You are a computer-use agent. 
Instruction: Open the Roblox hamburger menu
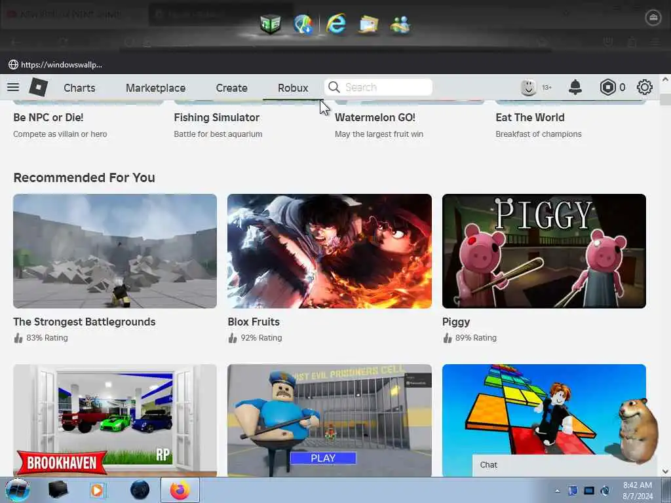click(13, 87)
